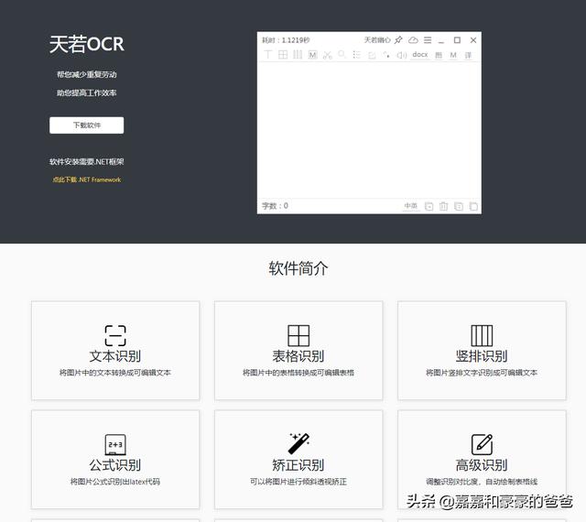Click the 软件简介 section heading

pyautogui.click(x=298, y=268)
